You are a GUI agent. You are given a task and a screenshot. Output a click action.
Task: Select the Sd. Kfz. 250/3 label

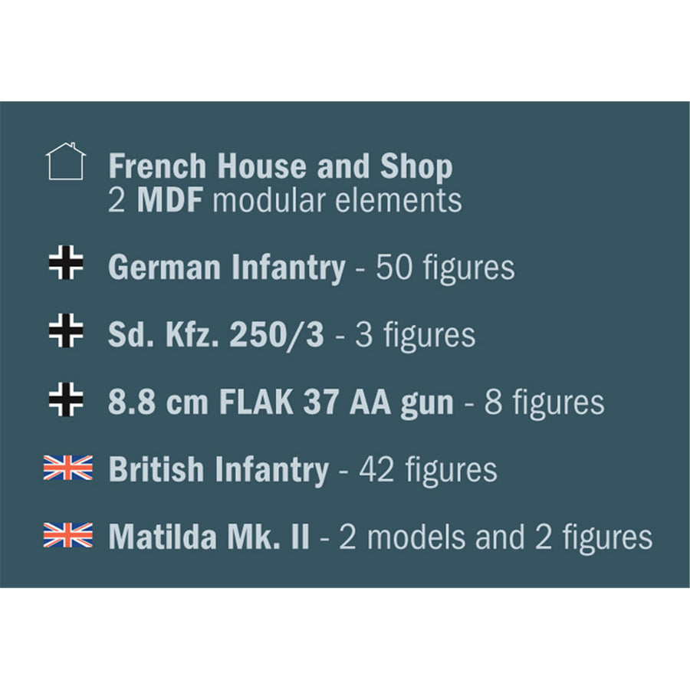[216, 335]
